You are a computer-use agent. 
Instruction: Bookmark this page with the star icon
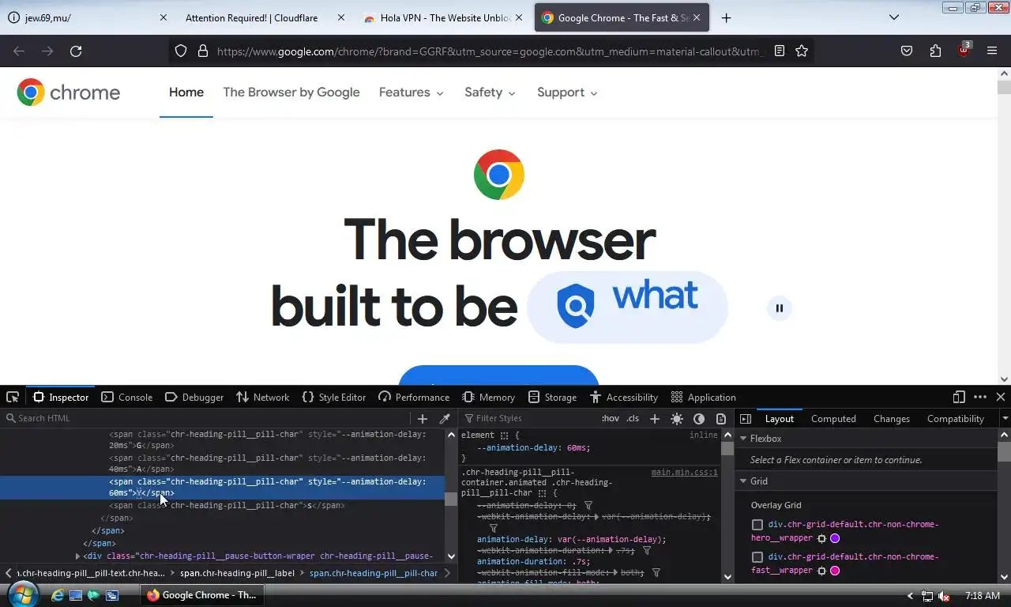802,51
